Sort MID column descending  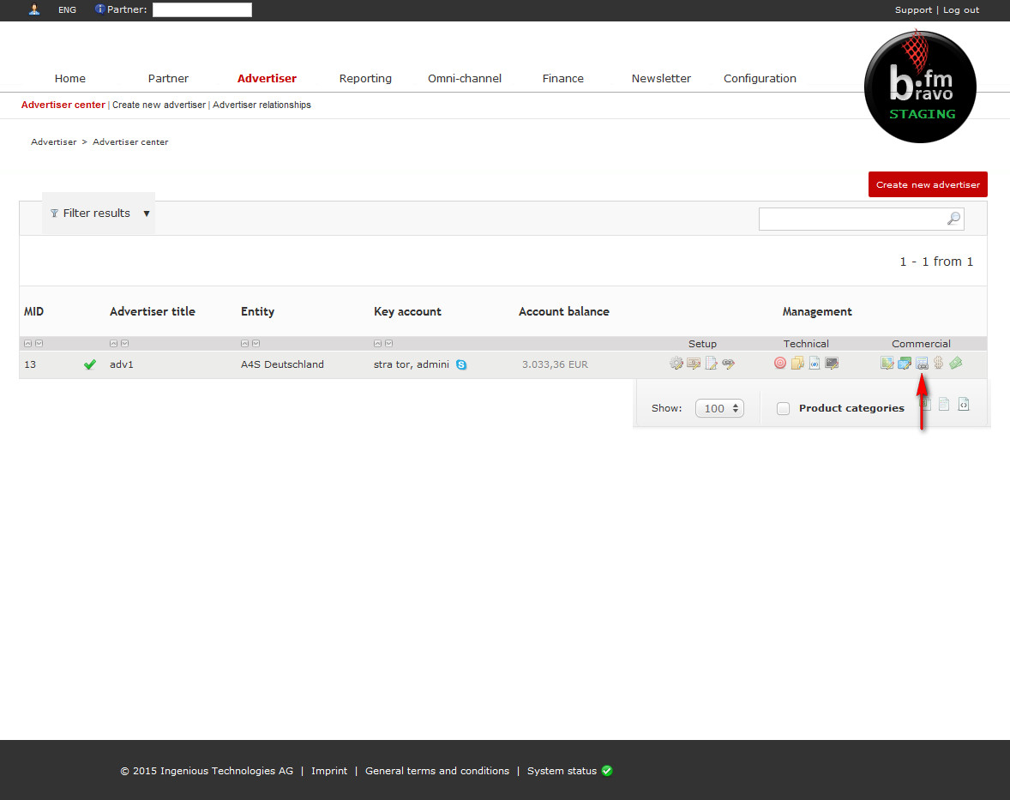39,343
